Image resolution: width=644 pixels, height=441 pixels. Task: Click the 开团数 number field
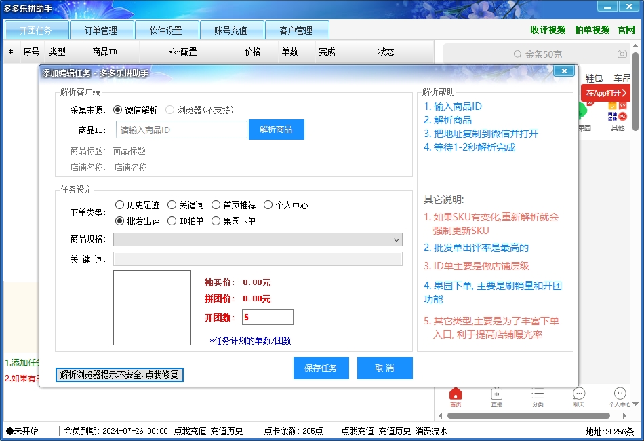(x=268, y=318)
